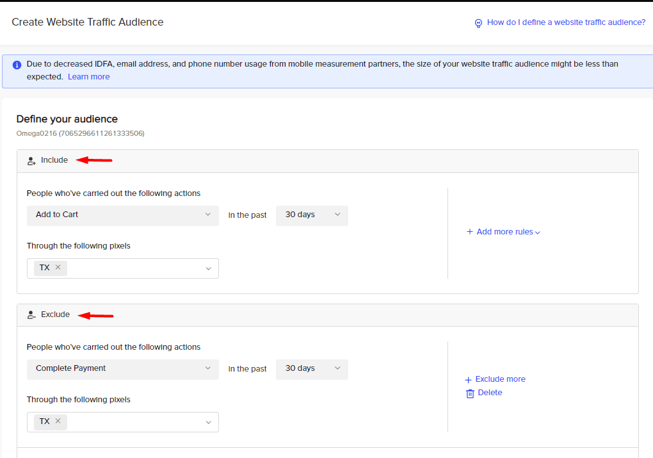Viewport: 653px width, 458px height.
Task: Open the Exclude section 30 days dropdown
Action: pos(312,369)
